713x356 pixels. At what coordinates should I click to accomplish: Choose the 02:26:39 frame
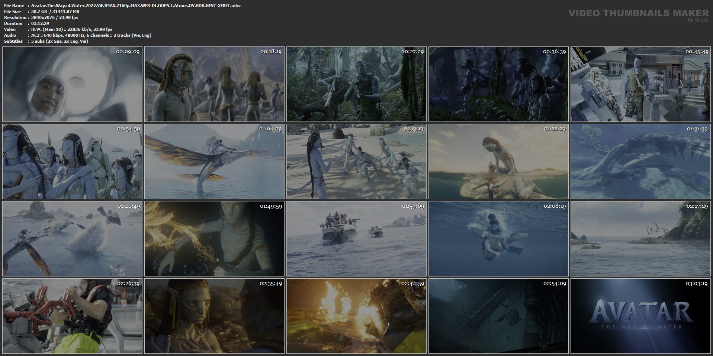point(72,316)
